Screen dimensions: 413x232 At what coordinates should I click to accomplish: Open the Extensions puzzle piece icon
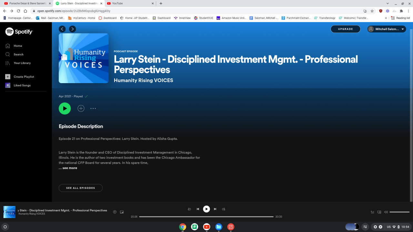point(401,11)
